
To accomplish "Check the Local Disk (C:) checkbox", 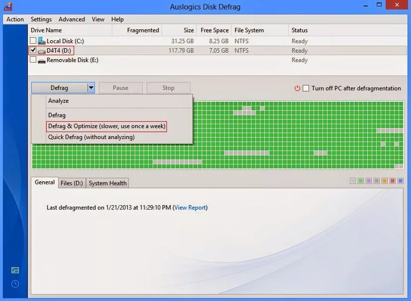I will [x=33, y=41].
